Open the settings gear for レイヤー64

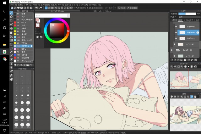coord(198,32)
